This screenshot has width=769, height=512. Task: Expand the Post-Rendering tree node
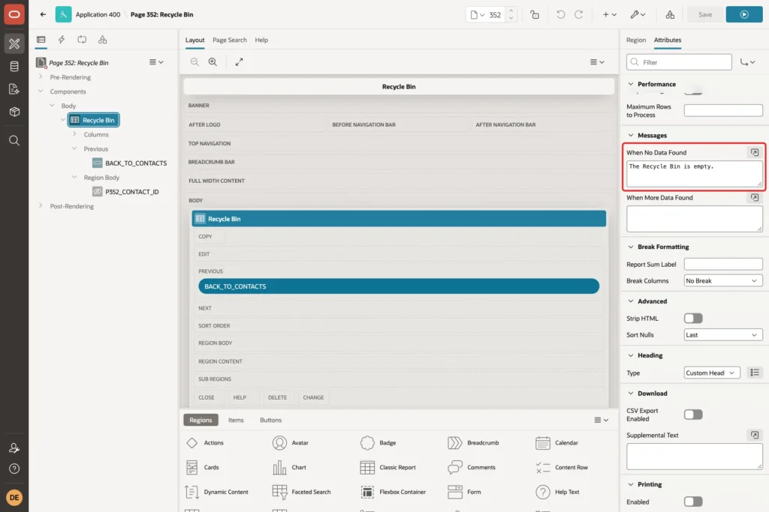[x=41, y=206]
